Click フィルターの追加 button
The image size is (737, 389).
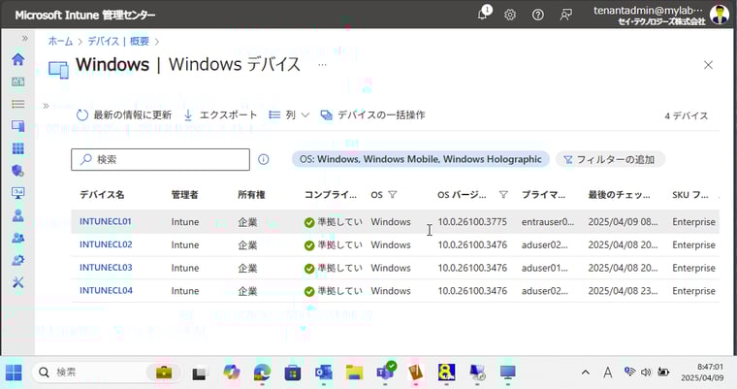(x=610, y=159)
